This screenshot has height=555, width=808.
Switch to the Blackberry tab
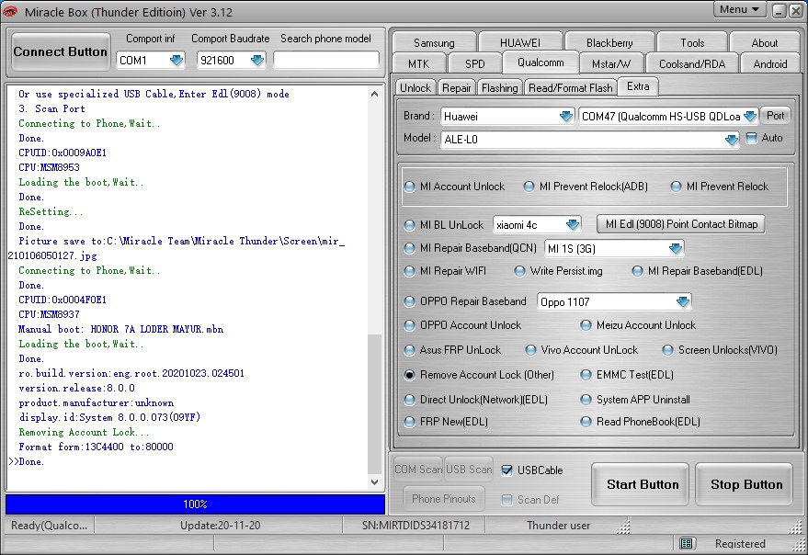click(x=609, y=43)
